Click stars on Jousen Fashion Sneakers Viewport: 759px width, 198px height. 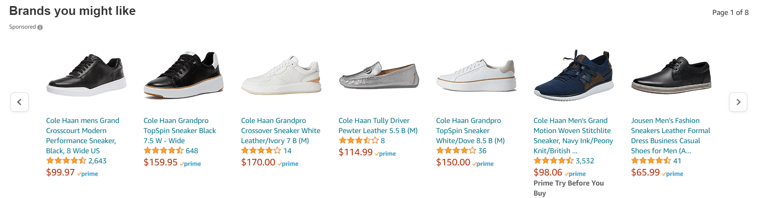[651, 161]
